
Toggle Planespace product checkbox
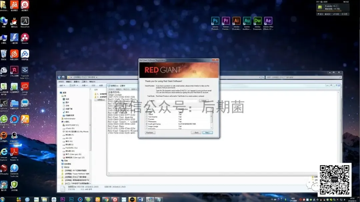tap(147, 121)
